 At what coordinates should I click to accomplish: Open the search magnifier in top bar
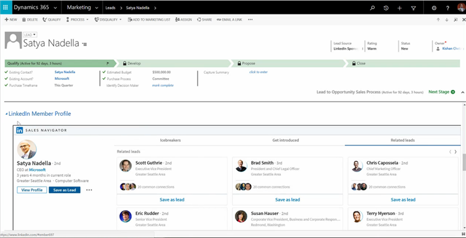pyautogui.click(x=372, y=8)
